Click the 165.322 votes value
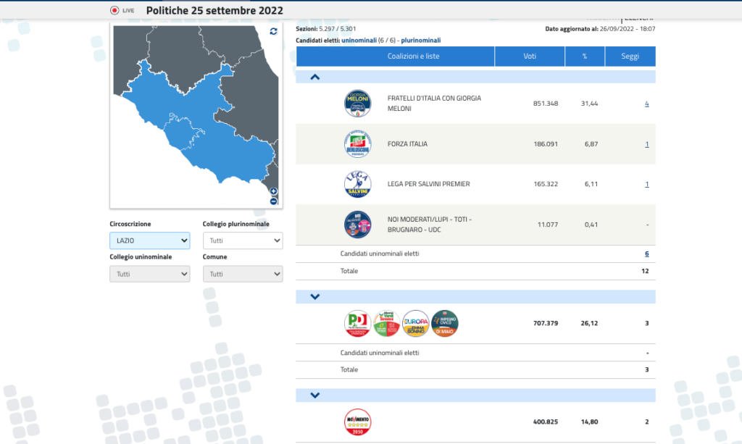This screenshot has height=444, width=742. (546, 185)
